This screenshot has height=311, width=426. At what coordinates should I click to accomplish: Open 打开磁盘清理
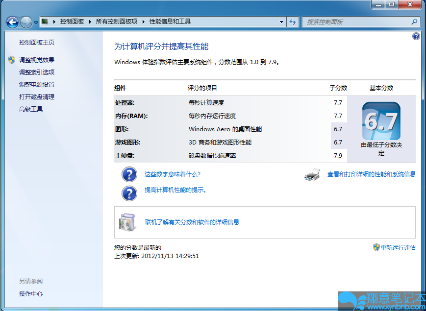37,97
